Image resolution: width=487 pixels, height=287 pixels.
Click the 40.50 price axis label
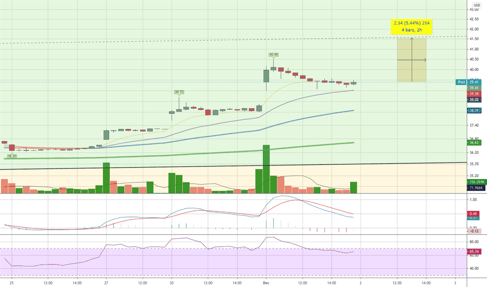[x=474, y=59]
